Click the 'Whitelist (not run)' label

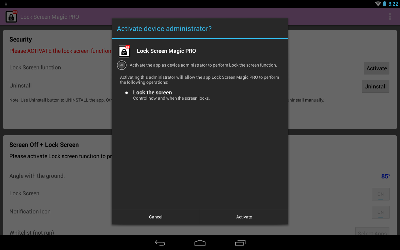pos(32,232)
